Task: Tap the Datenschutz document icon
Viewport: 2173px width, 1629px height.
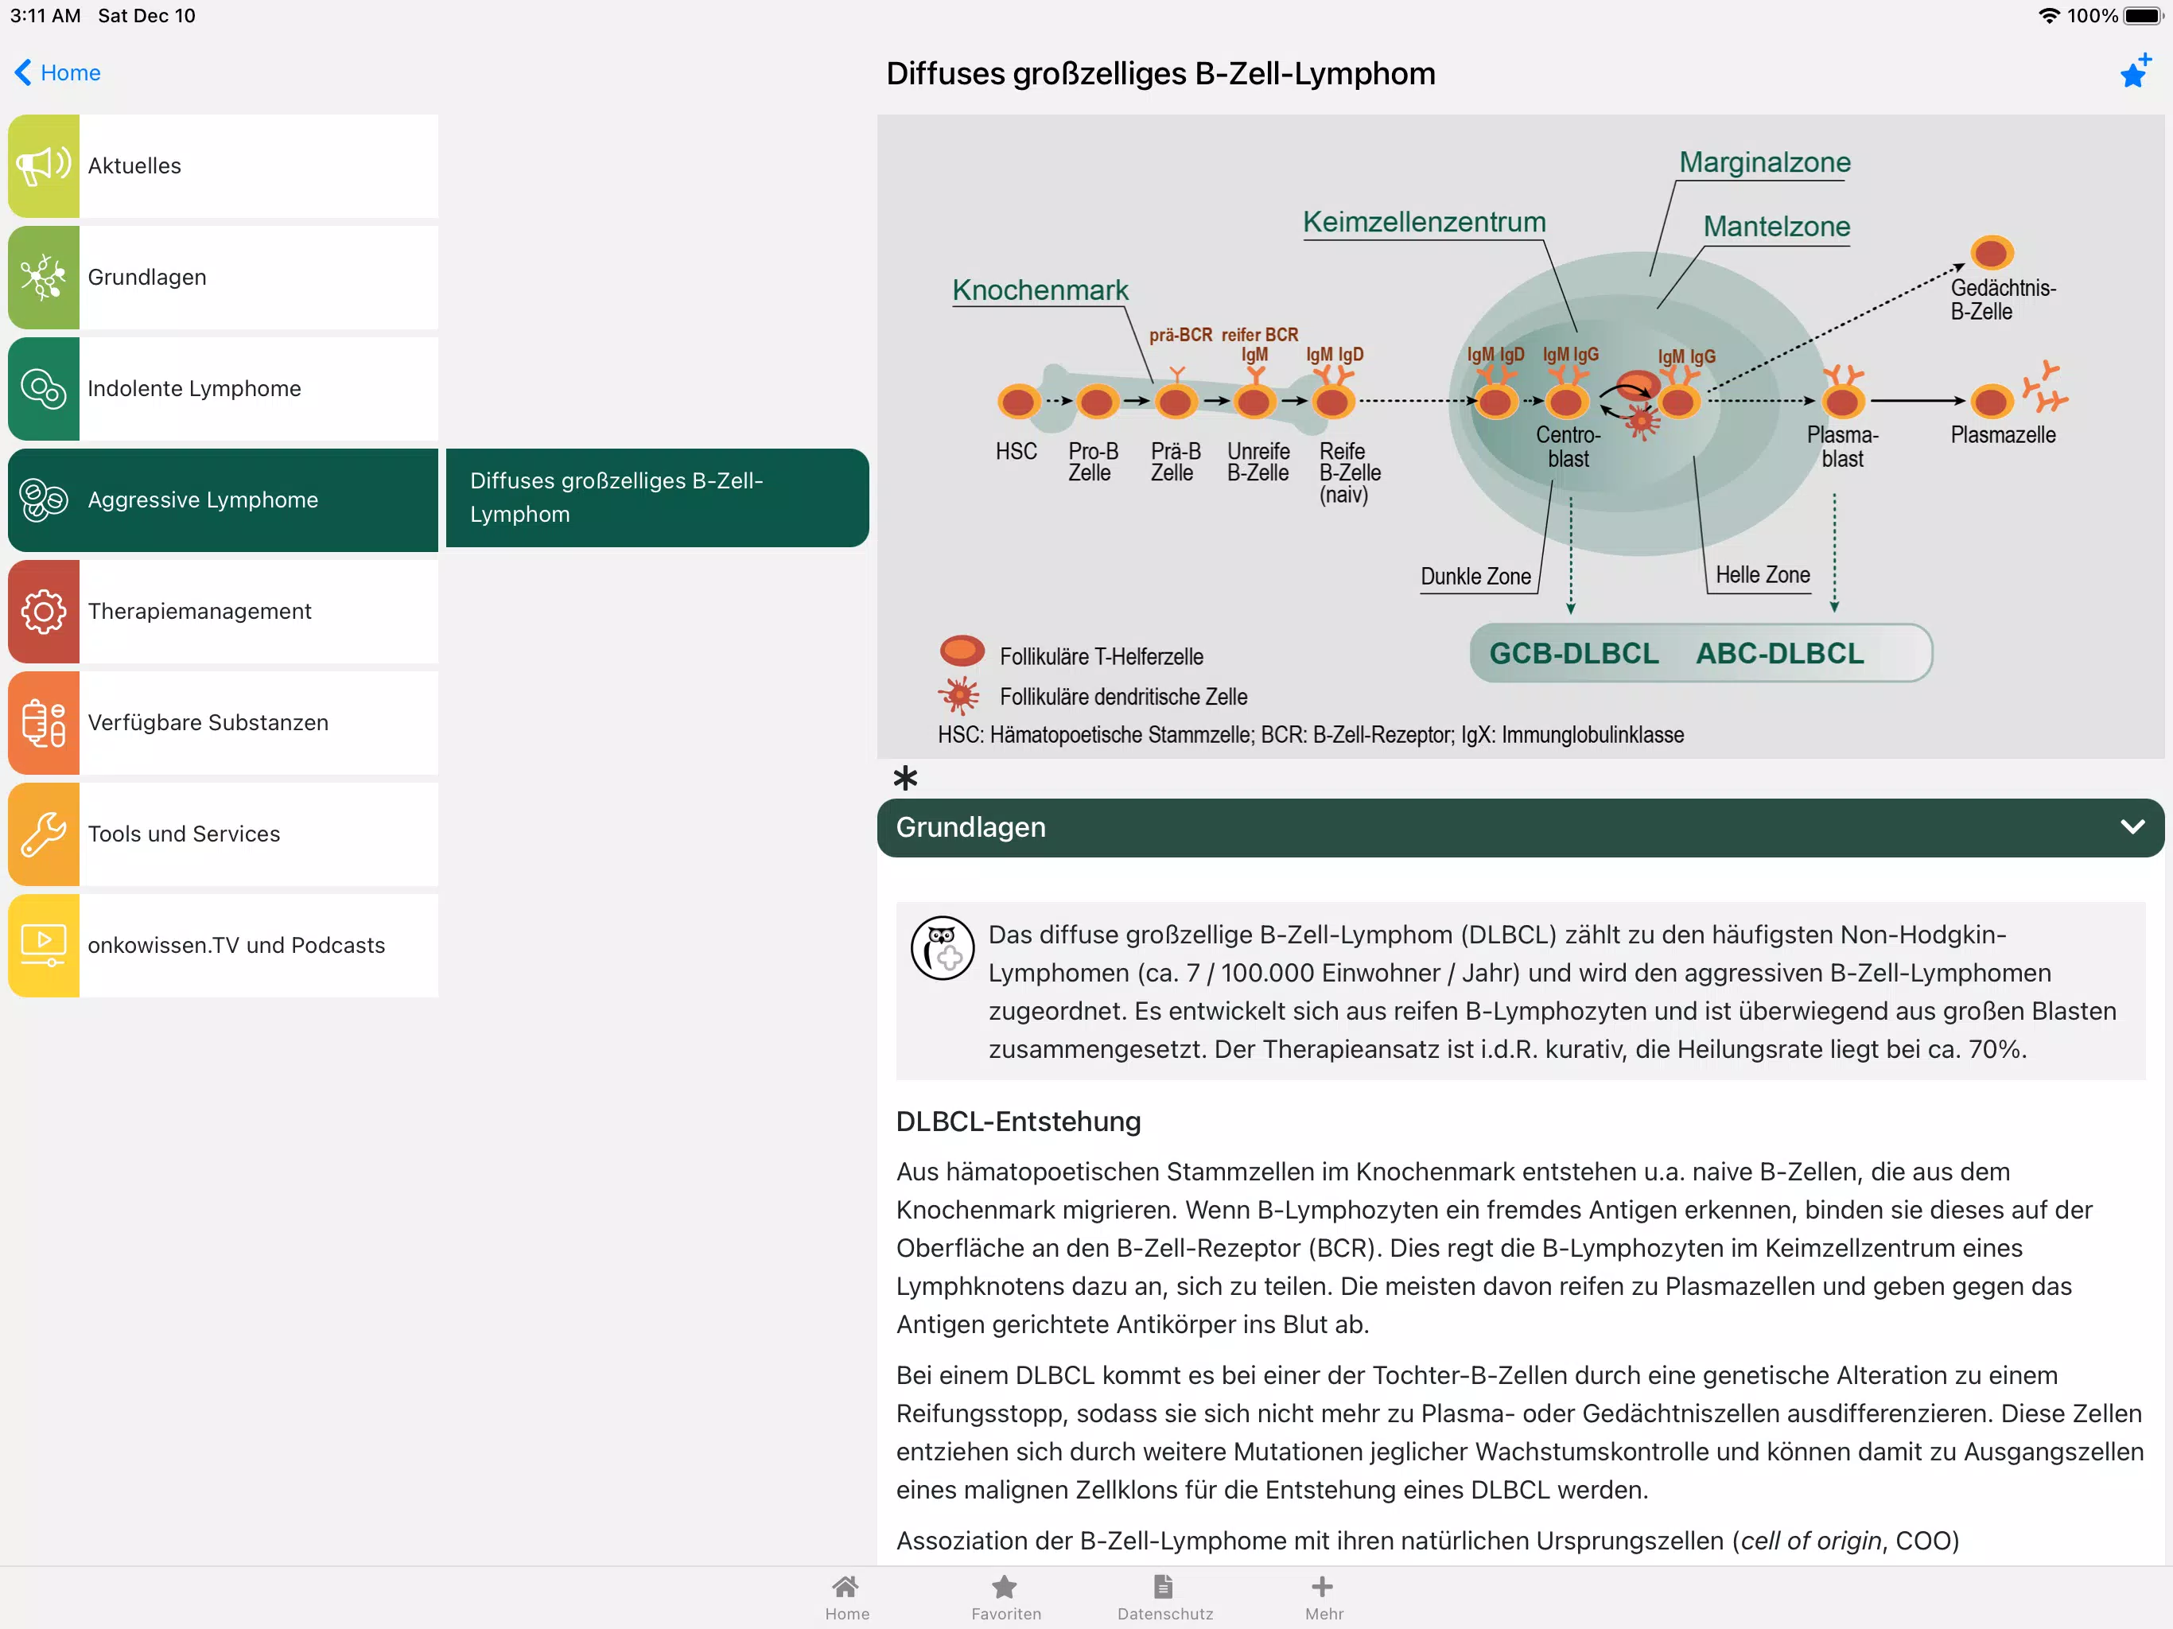Action: (x=1164, y=1587)
